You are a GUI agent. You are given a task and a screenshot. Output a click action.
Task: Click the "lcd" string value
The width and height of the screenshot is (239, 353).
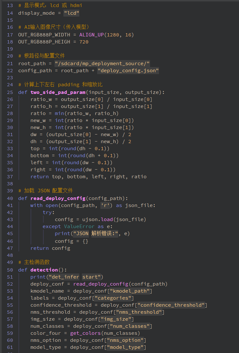pos(71,13)
